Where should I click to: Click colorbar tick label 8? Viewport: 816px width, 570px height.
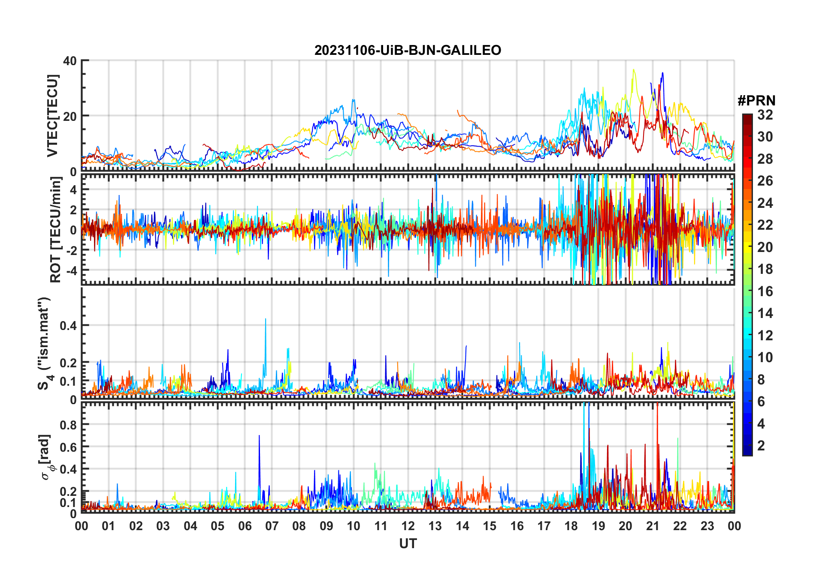(761, 380)
